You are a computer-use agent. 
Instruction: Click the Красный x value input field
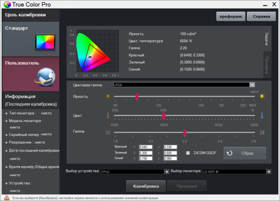coord(147,147)
